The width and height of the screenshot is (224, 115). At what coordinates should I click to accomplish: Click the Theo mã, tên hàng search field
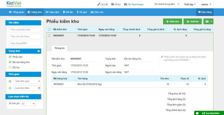tap(25, 37)
